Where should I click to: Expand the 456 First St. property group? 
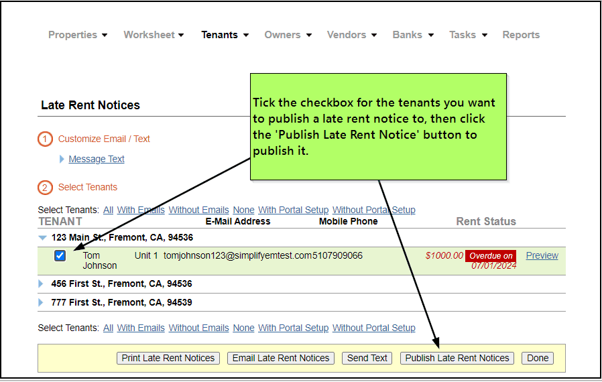[x=42, y=284]
